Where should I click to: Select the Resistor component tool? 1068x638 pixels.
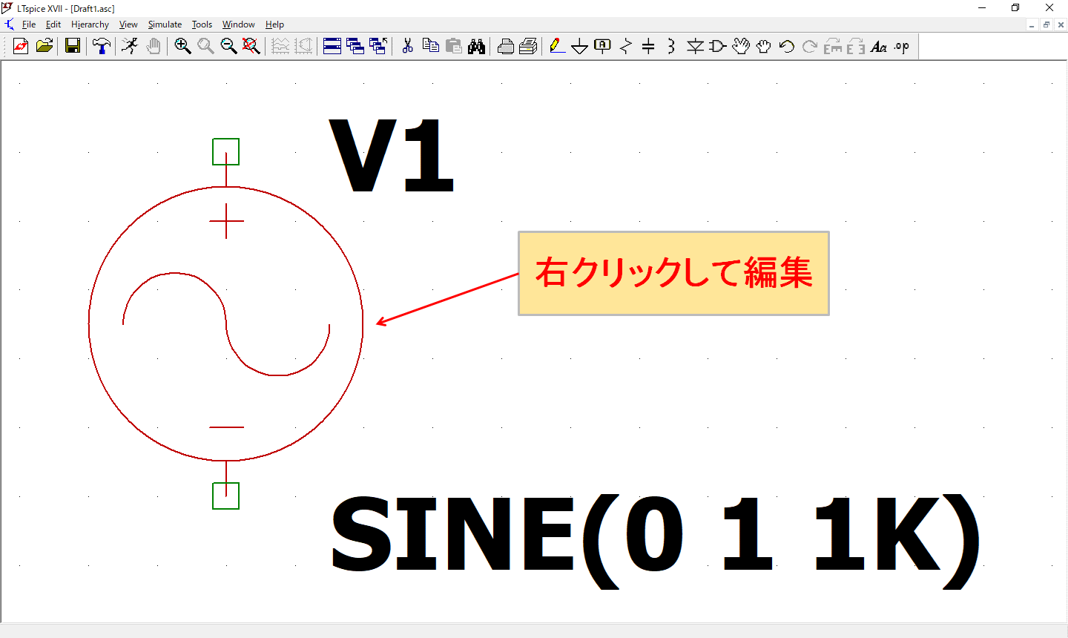tap(626, 46)
